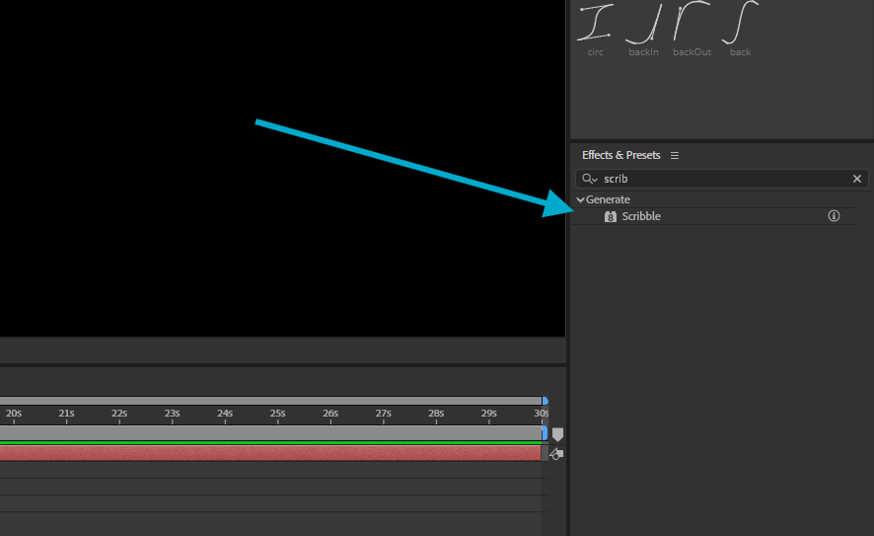Click the work area end handle
The image size is (874, 536).
pos(545,433)
